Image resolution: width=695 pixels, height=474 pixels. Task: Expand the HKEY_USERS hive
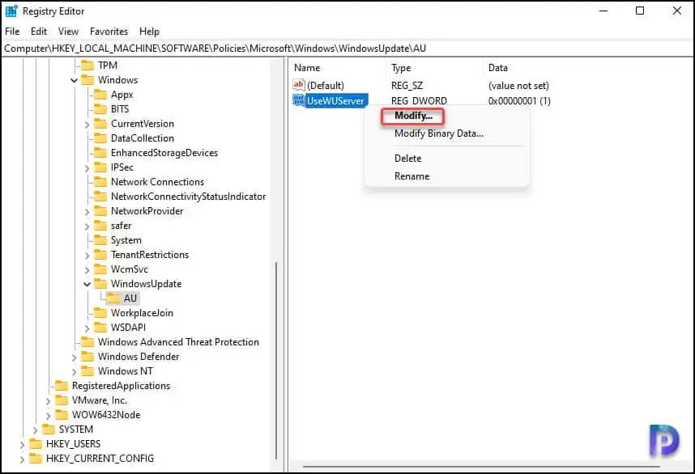(22, 444)
